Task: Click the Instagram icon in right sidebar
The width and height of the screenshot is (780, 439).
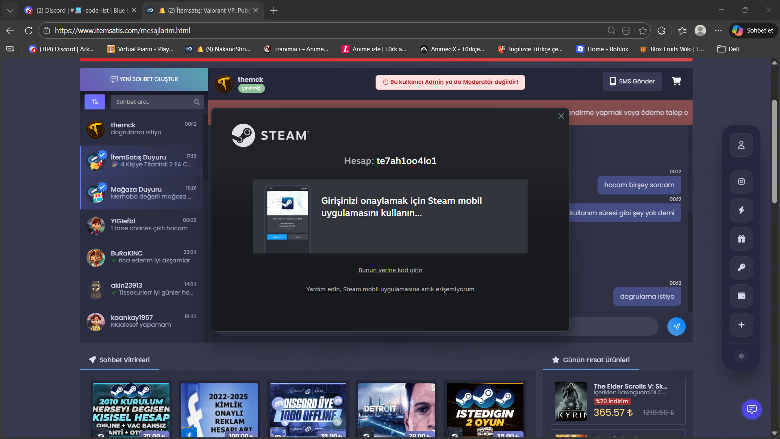Action: coord(741,181)
